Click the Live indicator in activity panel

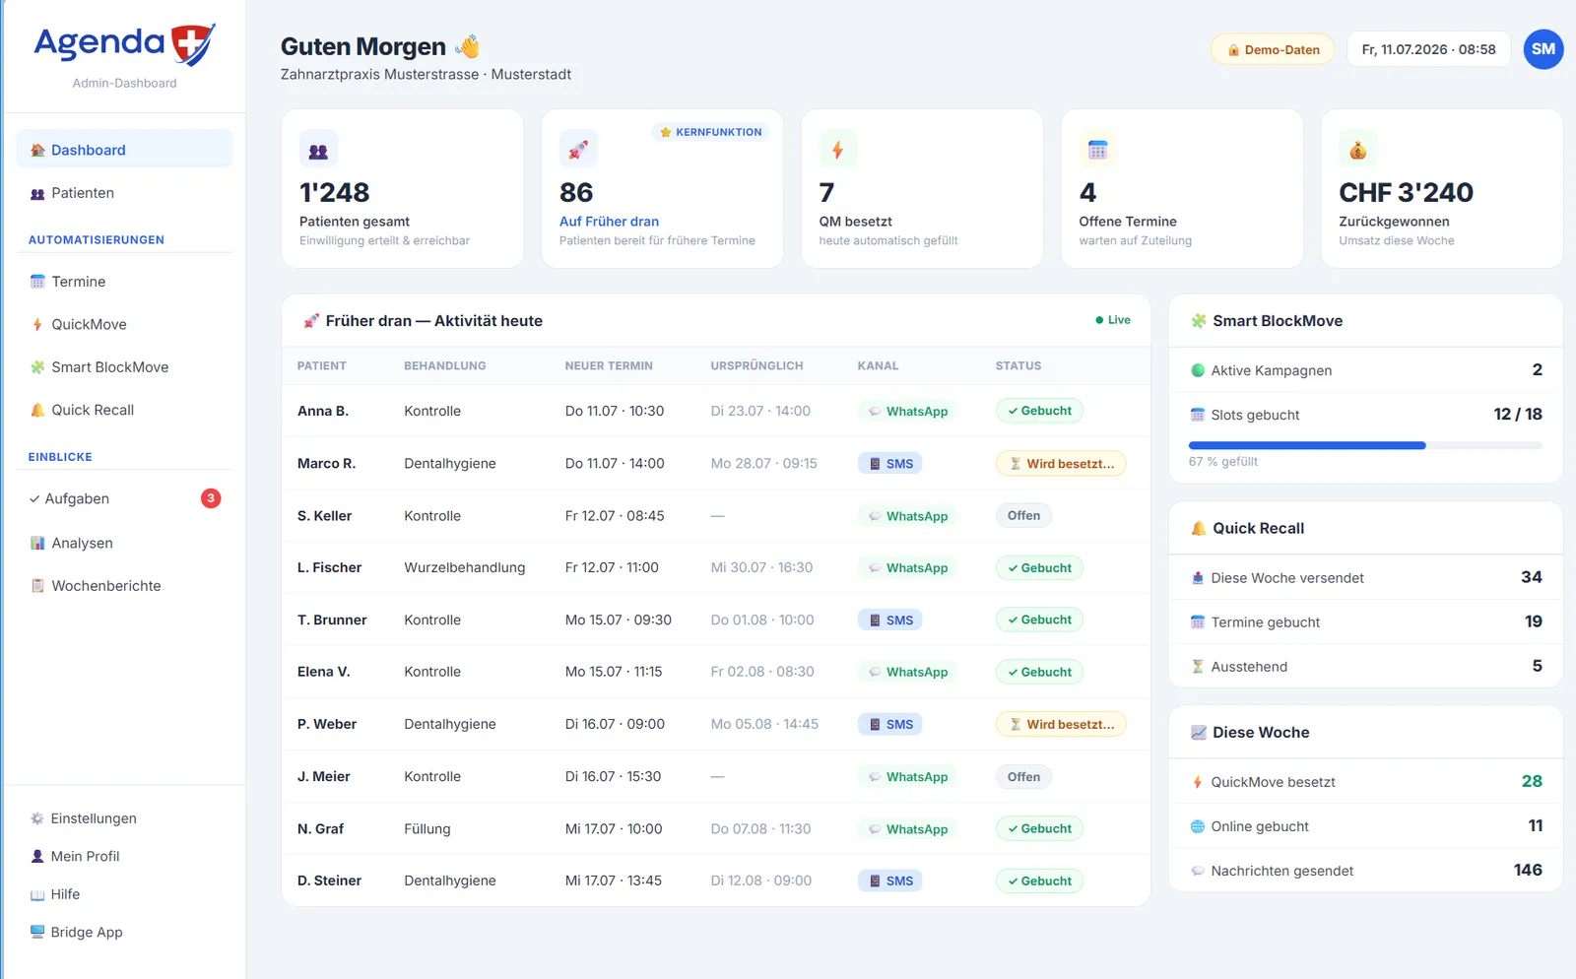point(1113,320)
